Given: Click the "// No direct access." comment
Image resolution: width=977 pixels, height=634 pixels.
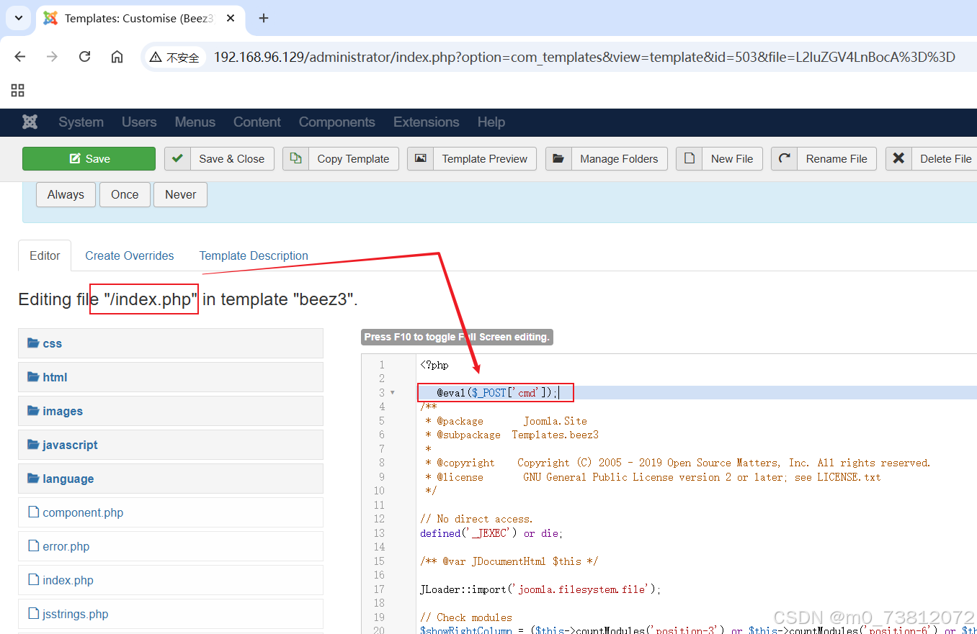Looking at the screenshot, I should pos(477,519).
